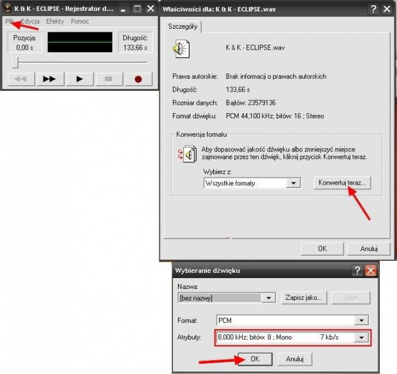Click the format conversion speaker icon

point(188,153)
